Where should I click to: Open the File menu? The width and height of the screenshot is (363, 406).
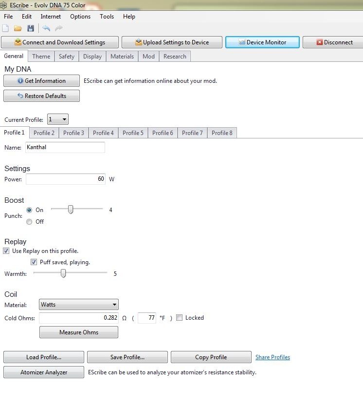8,17
